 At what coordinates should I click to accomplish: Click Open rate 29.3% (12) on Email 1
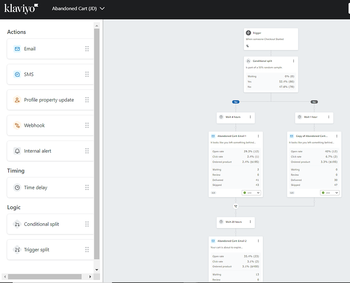[x=236, y=152]
